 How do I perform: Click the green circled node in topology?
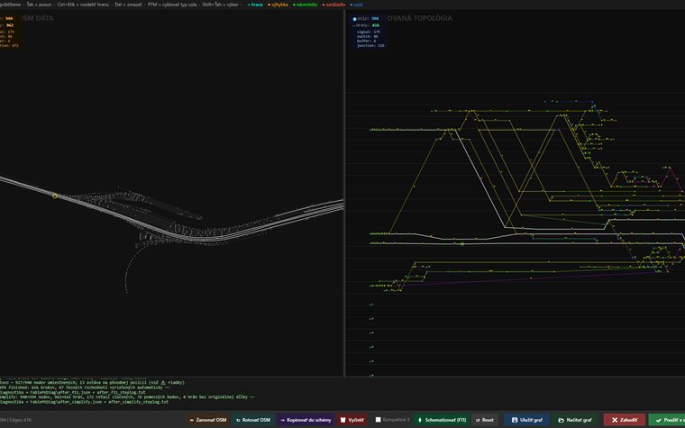pos(462,243)
